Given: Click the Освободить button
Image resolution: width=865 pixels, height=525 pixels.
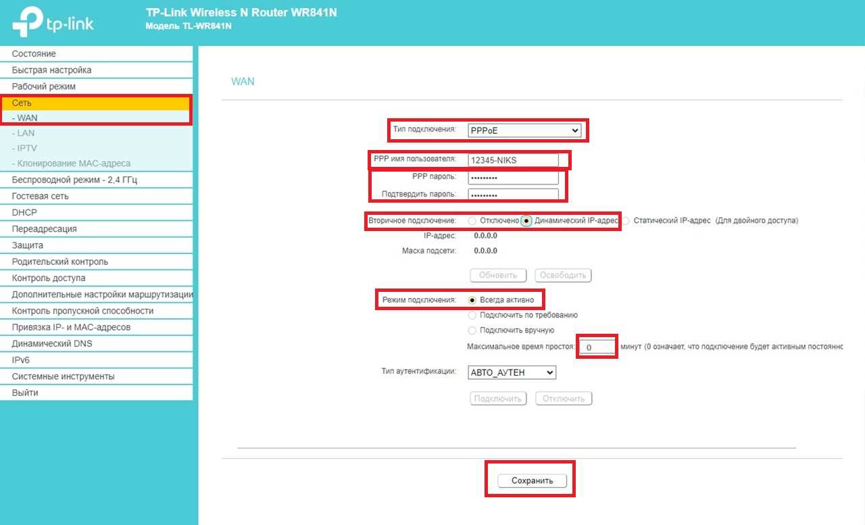Looking at the screenshot, I should pos(564,276).
